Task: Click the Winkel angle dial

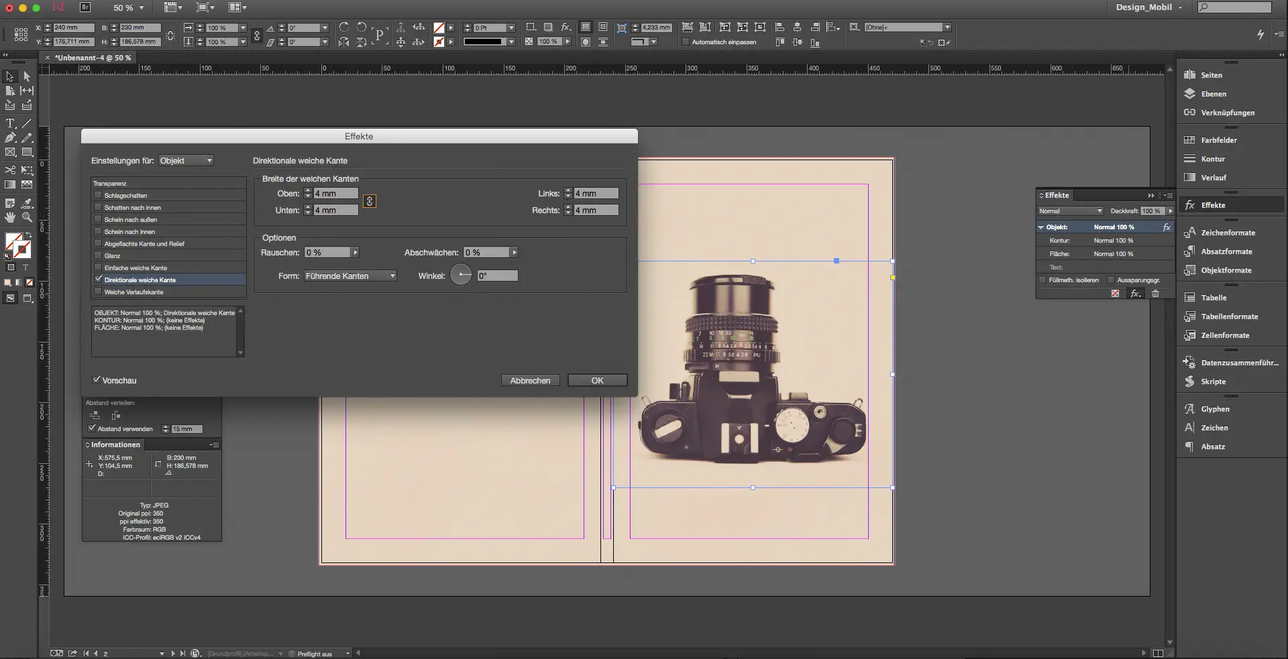Action: [x=461, y=275]
